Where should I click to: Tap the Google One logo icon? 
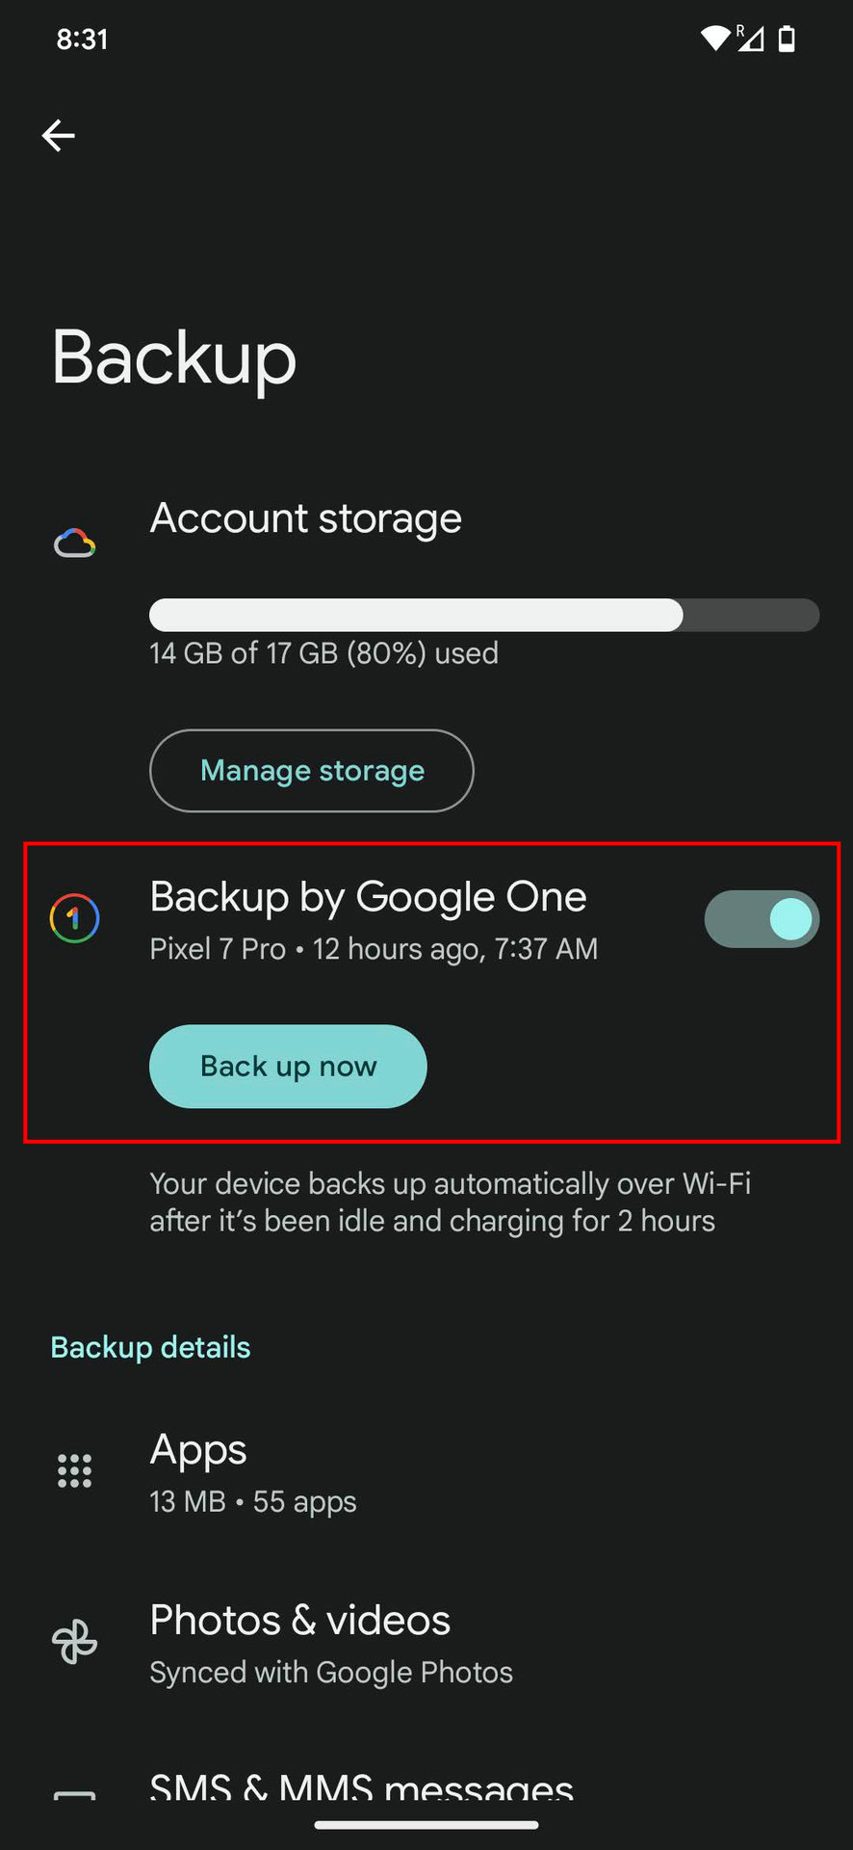click(74, 918)
